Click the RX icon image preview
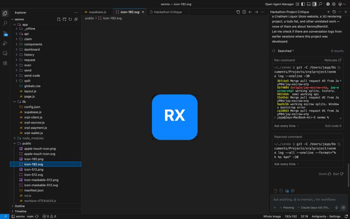This screenshot has width=350, height=219. tap(175, 117)
